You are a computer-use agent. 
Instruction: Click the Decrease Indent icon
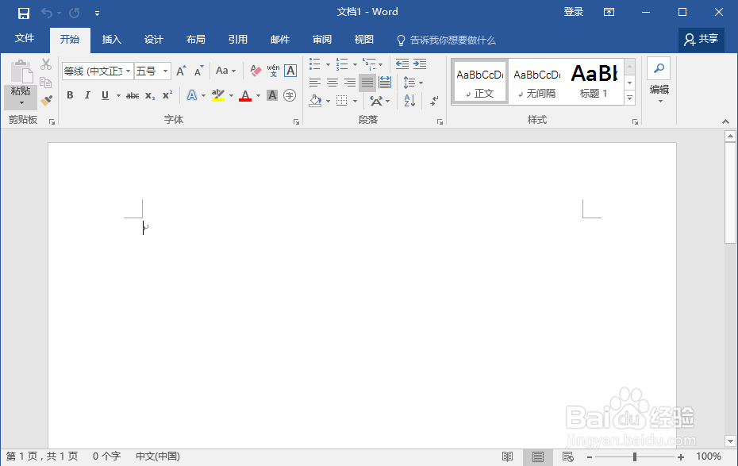click(402, 64)
